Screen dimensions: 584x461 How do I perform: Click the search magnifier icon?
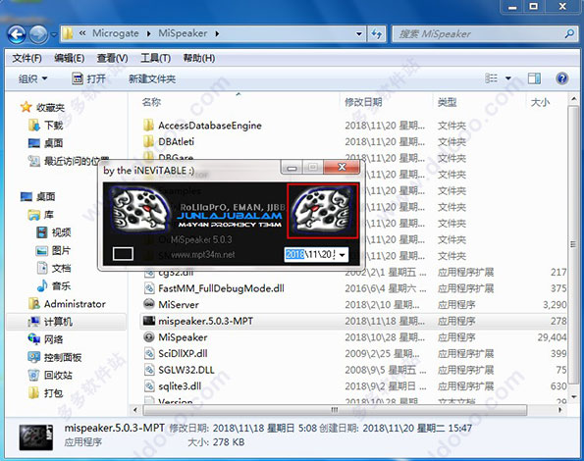coord(569,34)
